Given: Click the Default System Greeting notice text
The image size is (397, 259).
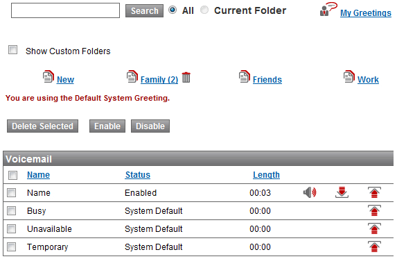Looking at the screenshot, I should tap(87, 98).
